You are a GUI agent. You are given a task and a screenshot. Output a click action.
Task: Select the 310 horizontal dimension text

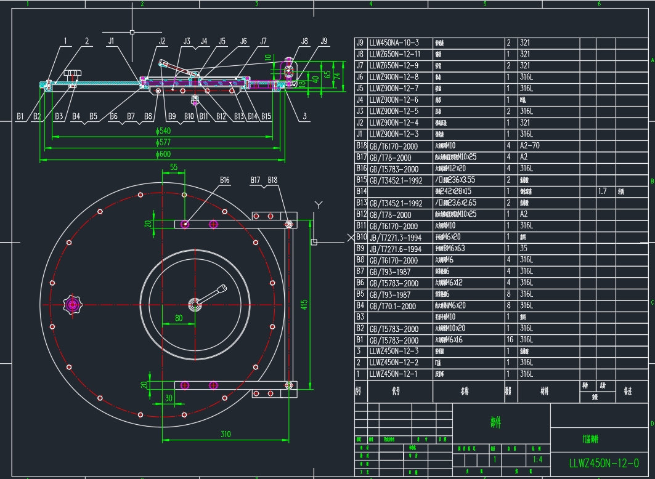pos(226,434)
